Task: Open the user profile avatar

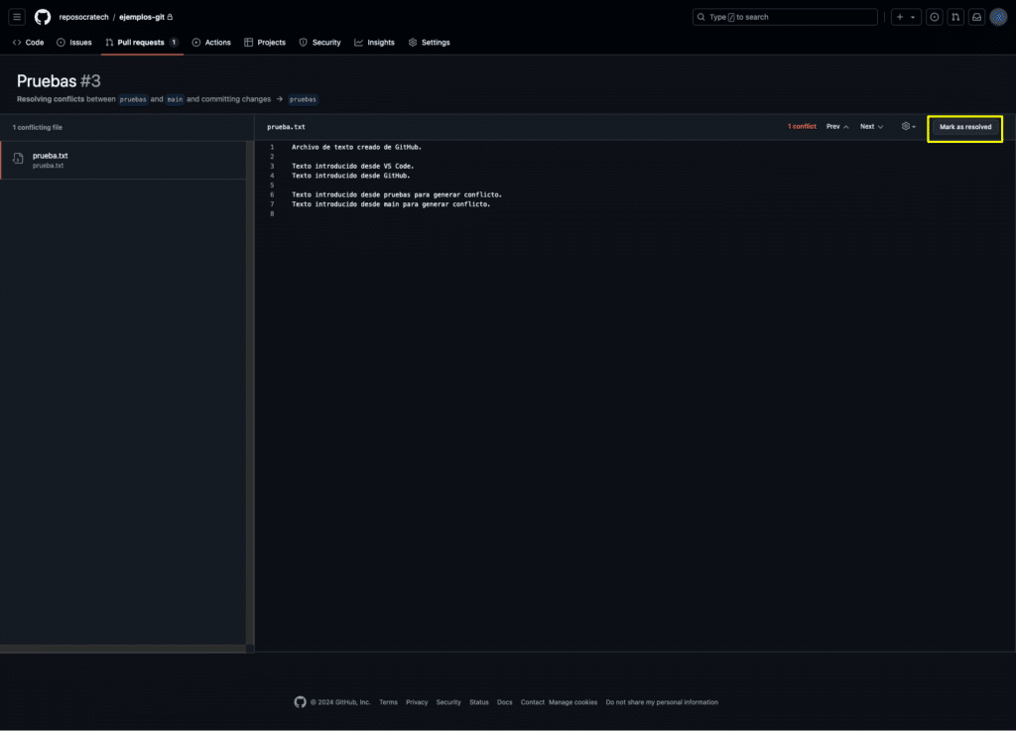Action: point(998,17)
